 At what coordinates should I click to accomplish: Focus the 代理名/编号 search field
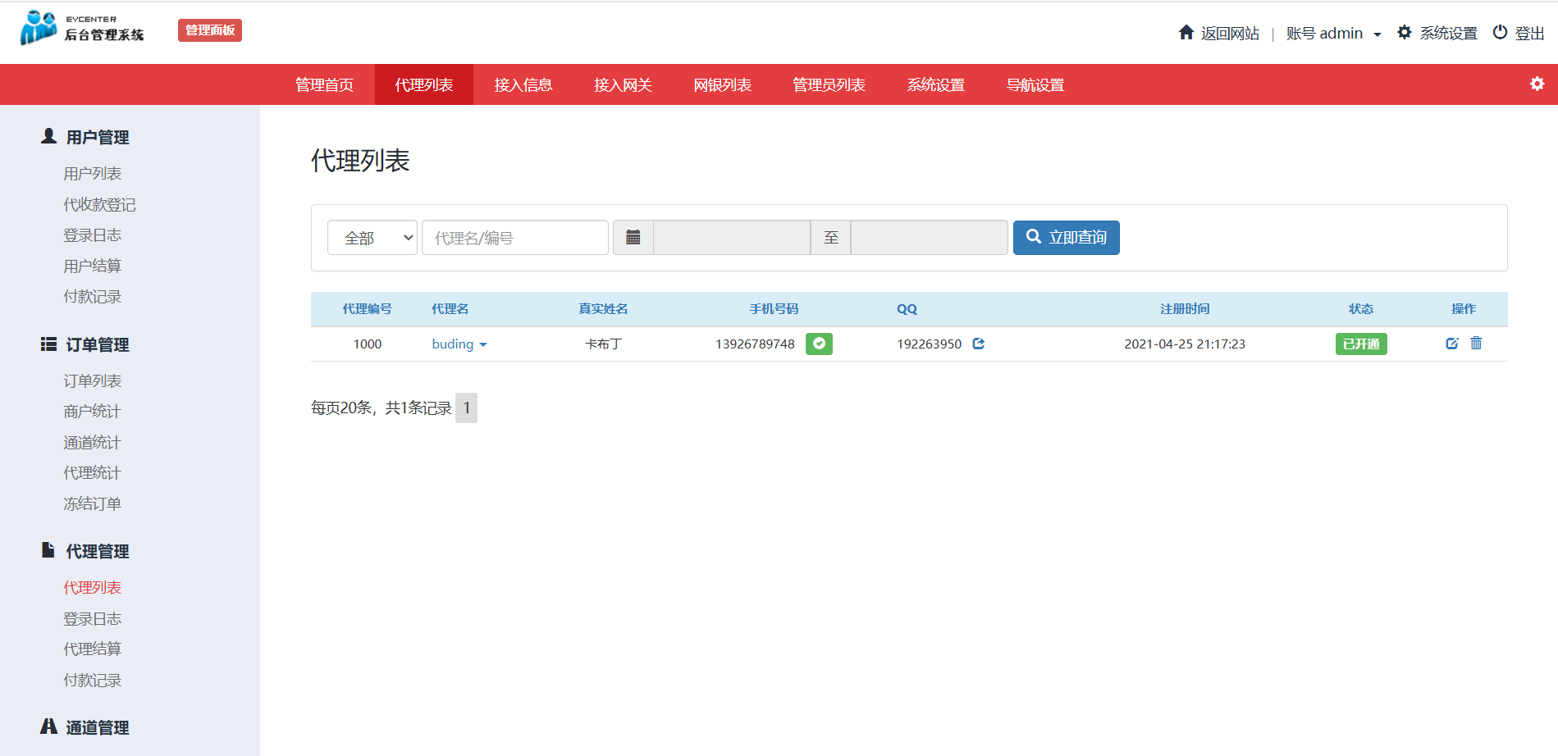pos(515,238)
